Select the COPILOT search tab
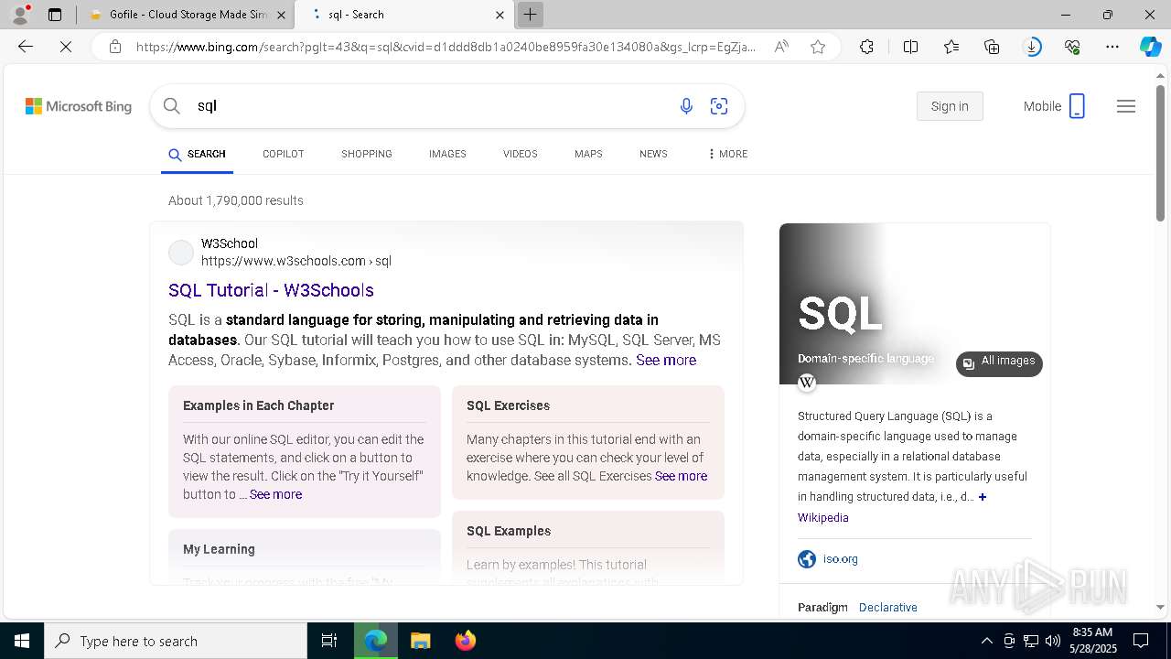 point(284,154)
